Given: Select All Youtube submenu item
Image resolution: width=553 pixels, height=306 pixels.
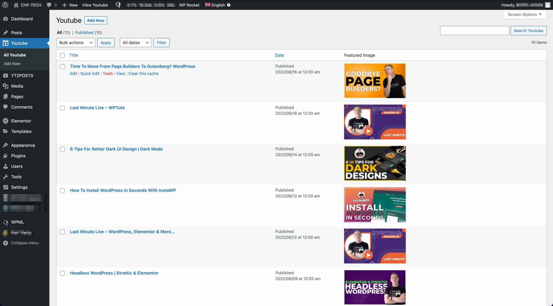Looking at the screenshot, I should (x=15, y=55).
